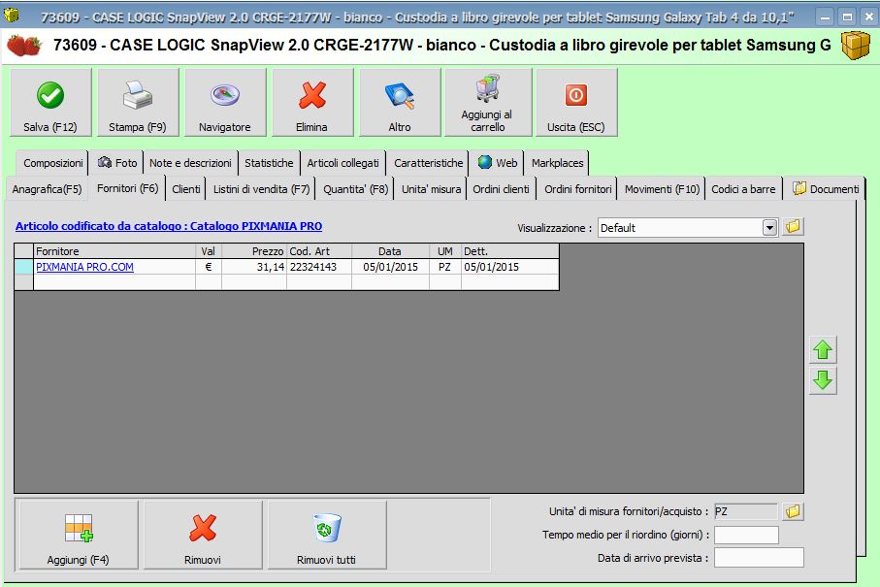Select the Data cell 05/01/2015
The height and width of the screenshot is (587, 880).
pyautogui.click(x=391, y=267)
